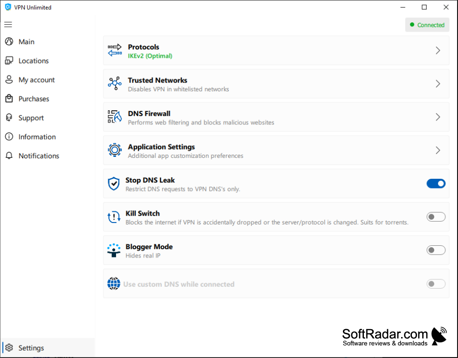The height and width of the screenshot is (358, 458).
Task: Expand Trusted Networks with its chevron
Action: 438,84
